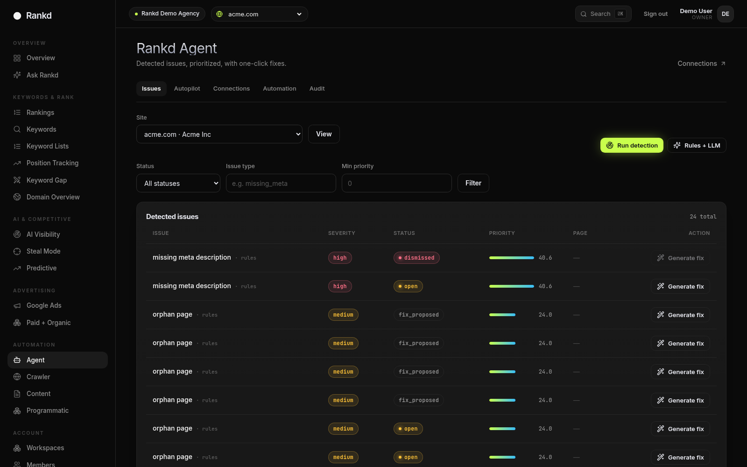This screenshot has height=467, width=747.
Task: Click priority bar of dismissed missing meta description
Action: 512,258
